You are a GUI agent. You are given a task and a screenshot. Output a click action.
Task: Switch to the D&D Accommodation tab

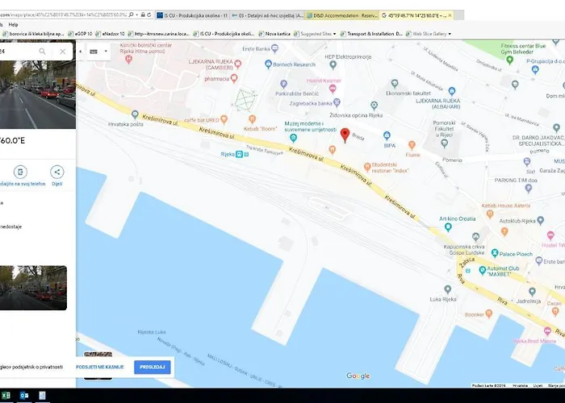point(342,15)
